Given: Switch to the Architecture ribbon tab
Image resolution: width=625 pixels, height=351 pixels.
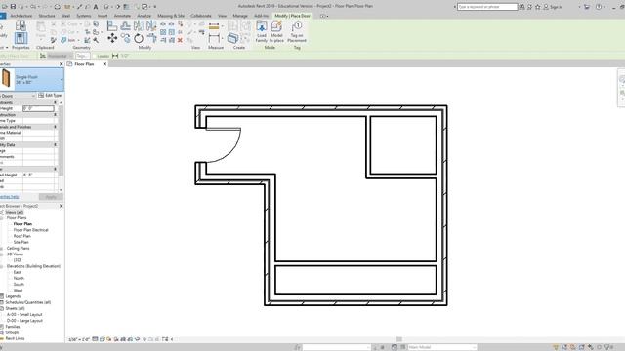Looking at the screenshot, I should 21,16.
